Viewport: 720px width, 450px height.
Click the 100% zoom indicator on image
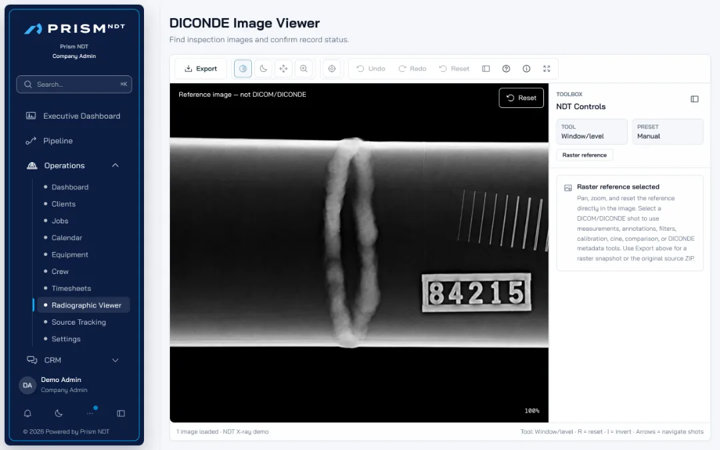pos(532,411)
